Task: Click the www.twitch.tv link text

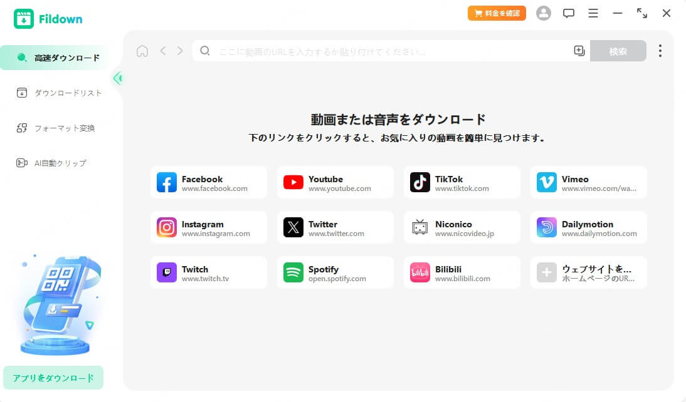Action: [x=205, y=279]
